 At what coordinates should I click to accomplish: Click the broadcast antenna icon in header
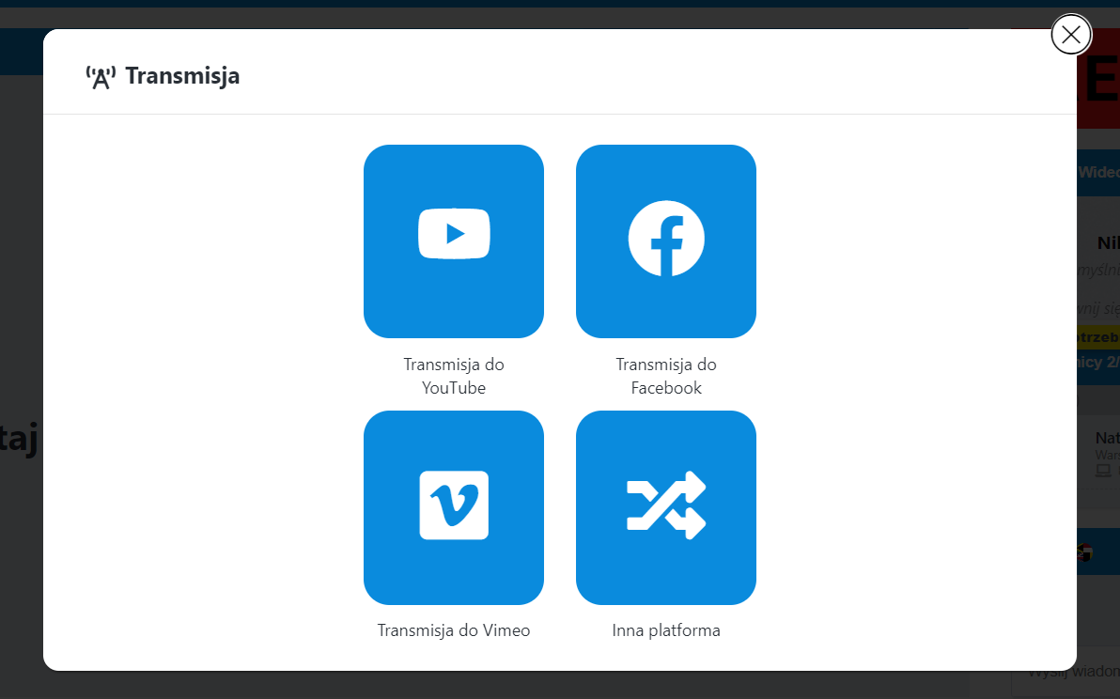tap(100, 77)
